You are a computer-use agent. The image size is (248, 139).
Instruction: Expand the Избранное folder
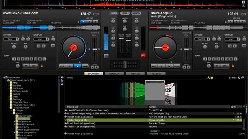[15, 122]
